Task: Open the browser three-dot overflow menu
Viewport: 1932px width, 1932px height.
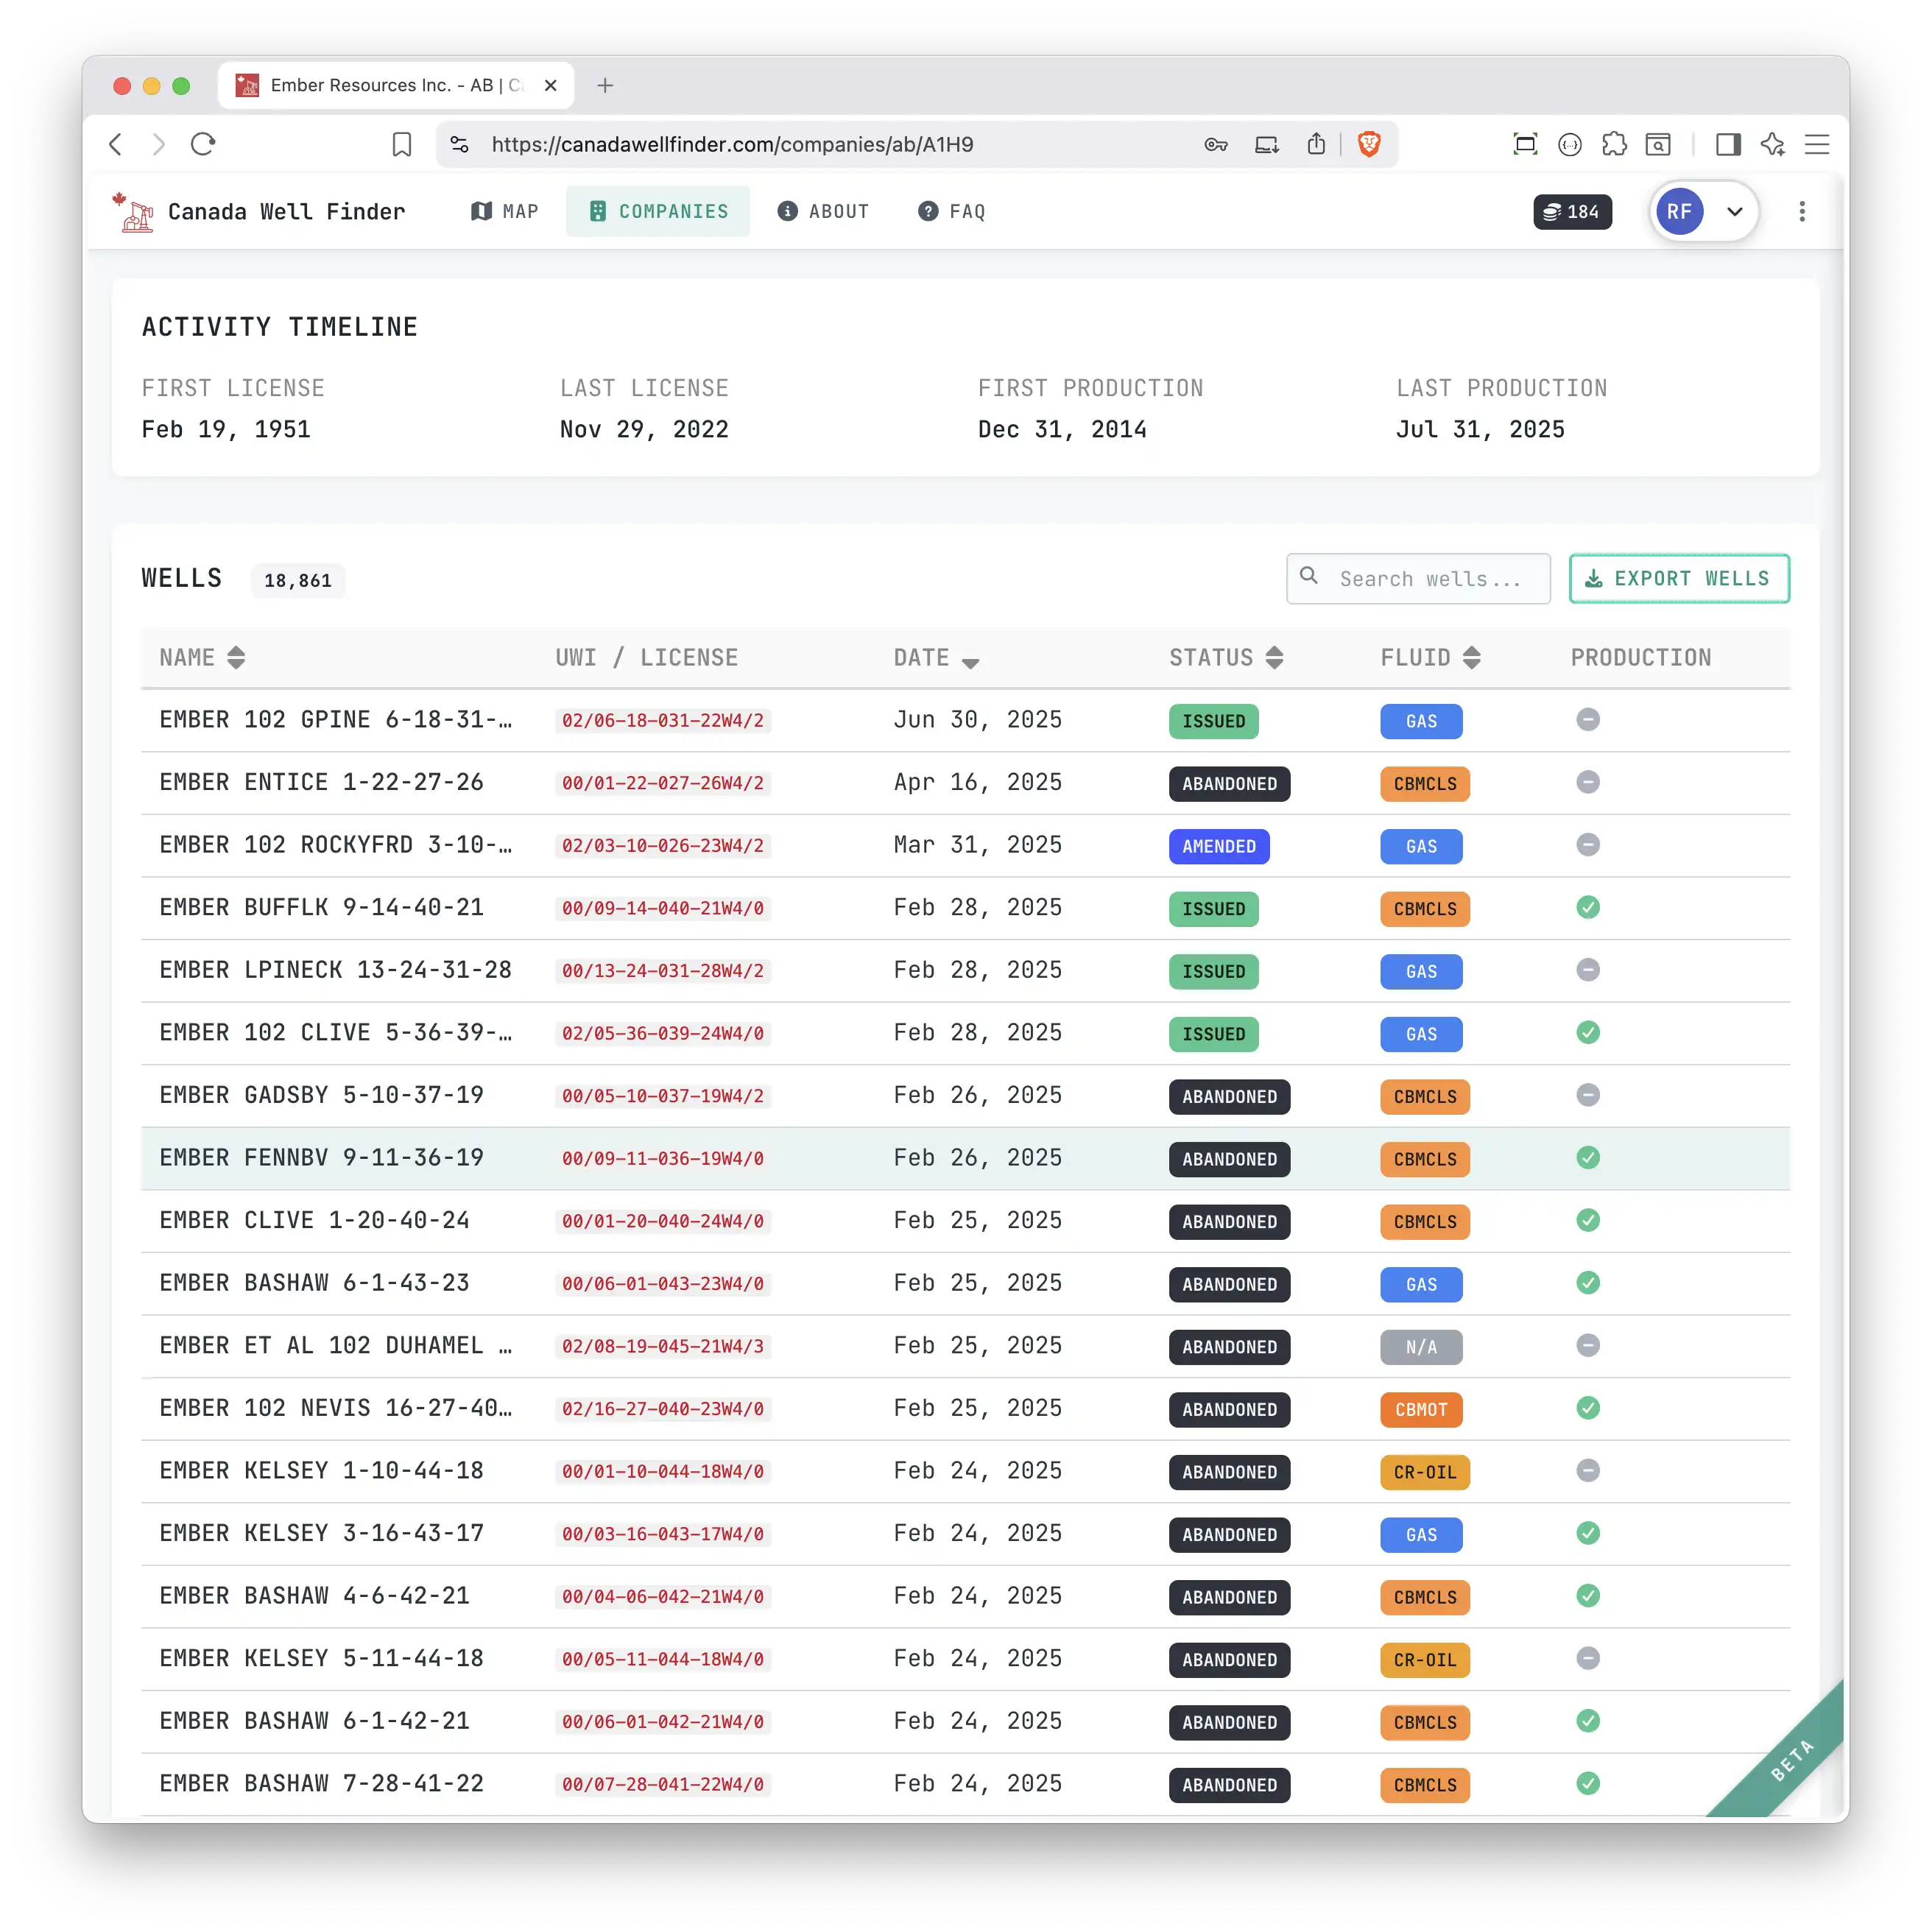Action: (x=1802, y=211)
